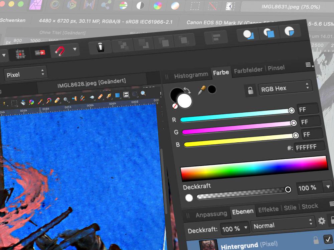Select the blue rectangle shape tool
Viewport: 334px width, 250px height.
[117, 95]
